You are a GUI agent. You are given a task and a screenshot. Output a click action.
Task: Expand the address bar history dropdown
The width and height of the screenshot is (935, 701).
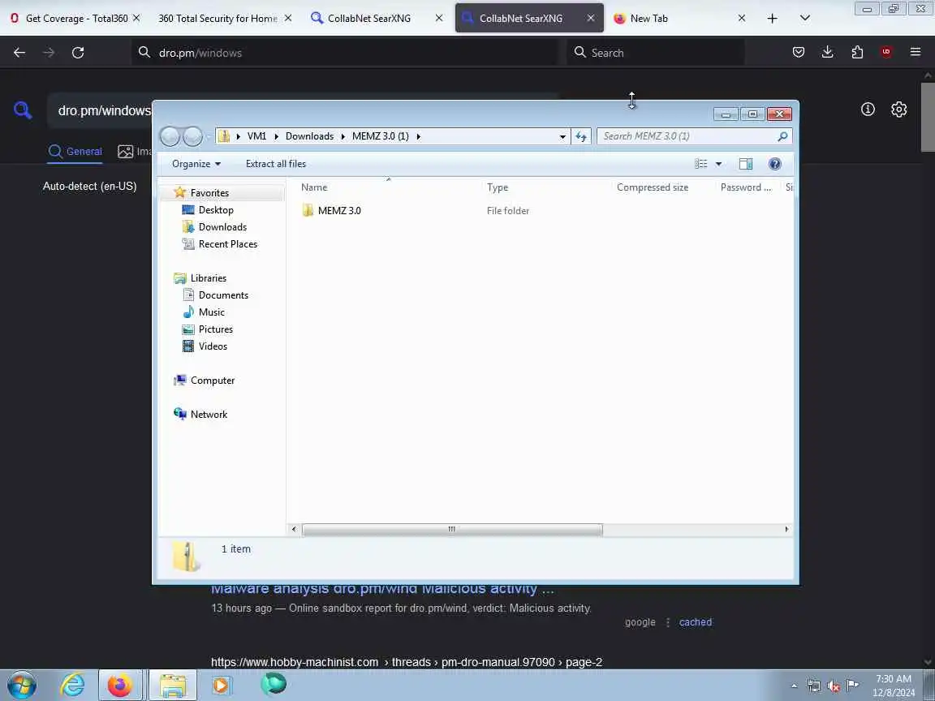click(x=562, y=136)
